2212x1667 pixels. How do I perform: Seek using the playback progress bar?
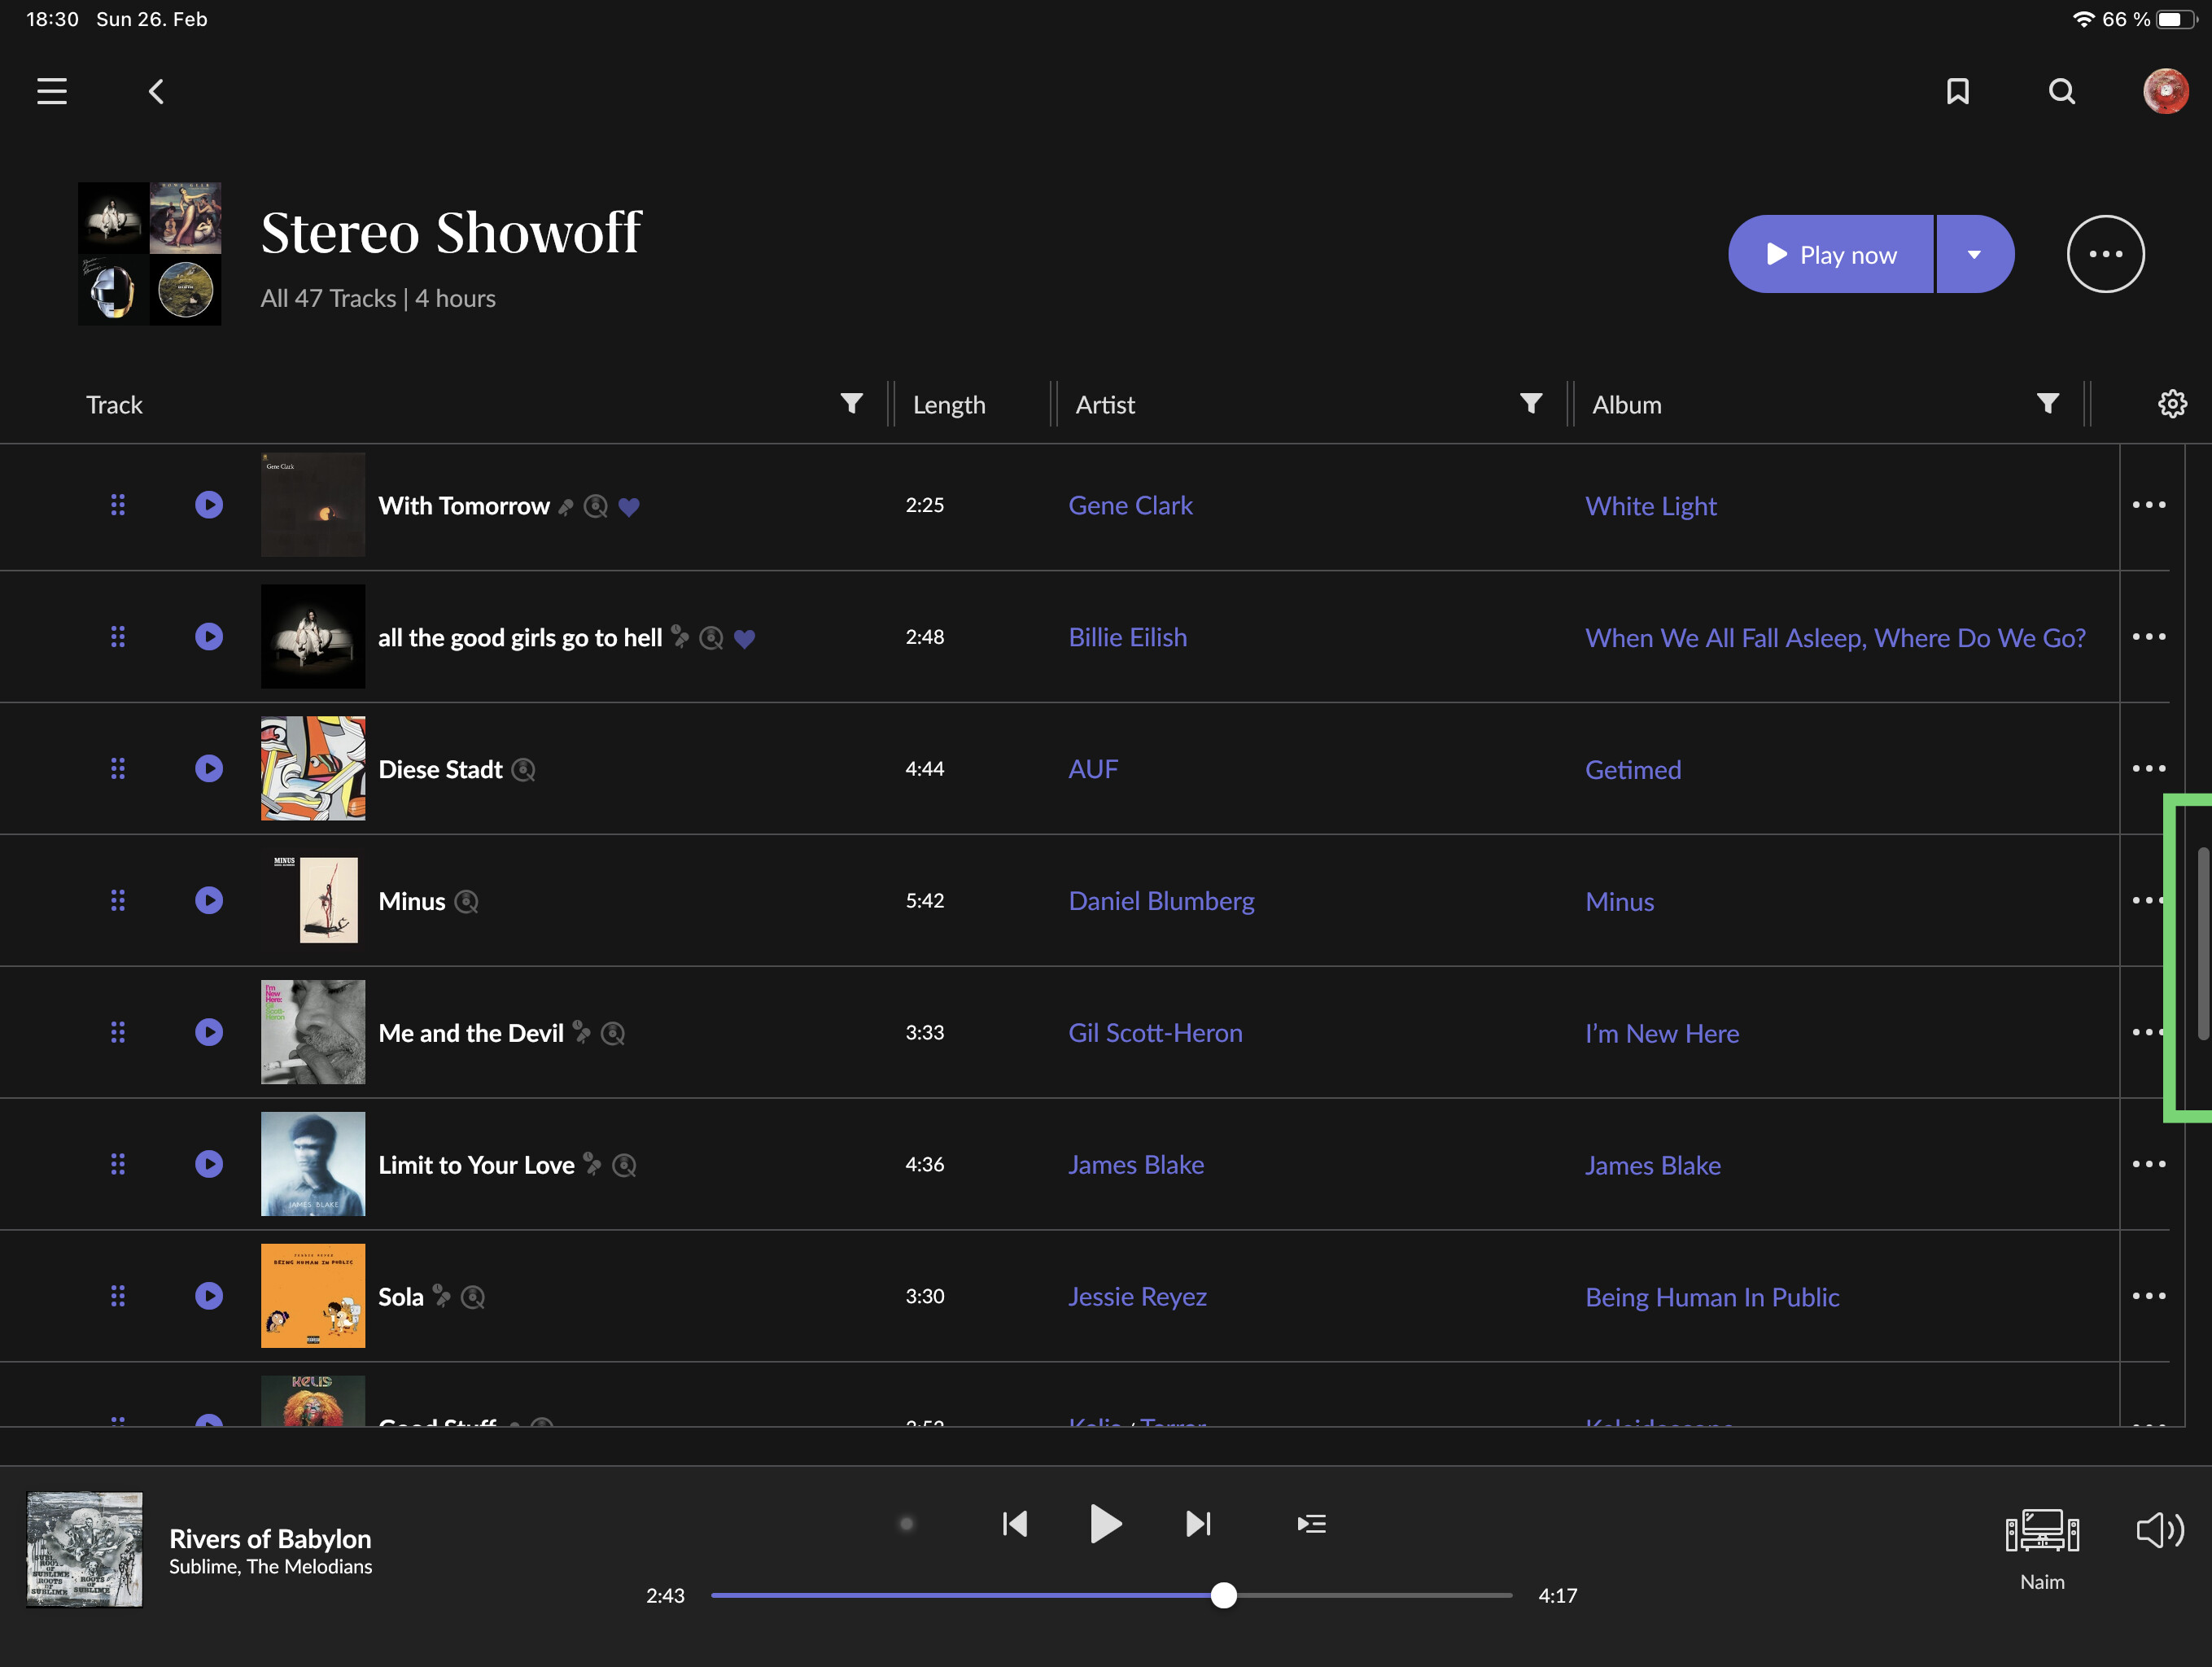1110,1596
